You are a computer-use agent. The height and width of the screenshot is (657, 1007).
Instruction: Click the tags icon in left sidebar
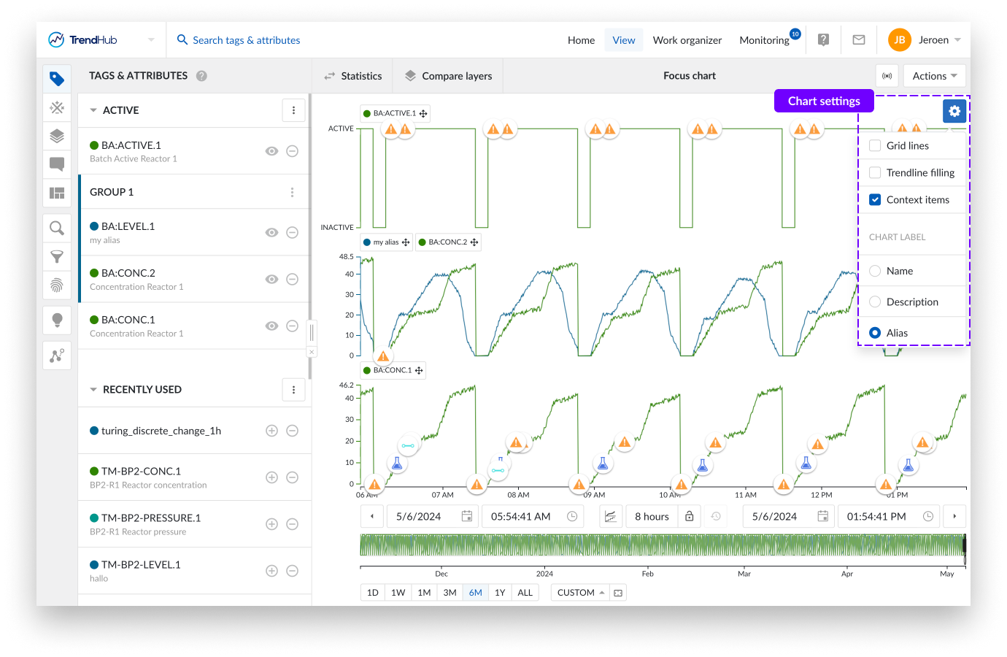57,79
